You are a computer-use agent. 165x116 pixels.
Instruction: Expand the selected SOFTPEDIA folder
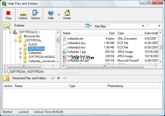(20, 49)
